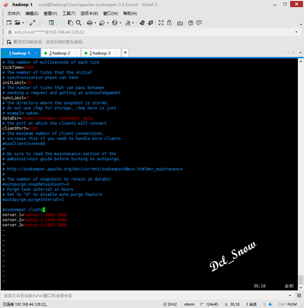
Task: Click the lock screen padlock icon
Action: point(169,23)
